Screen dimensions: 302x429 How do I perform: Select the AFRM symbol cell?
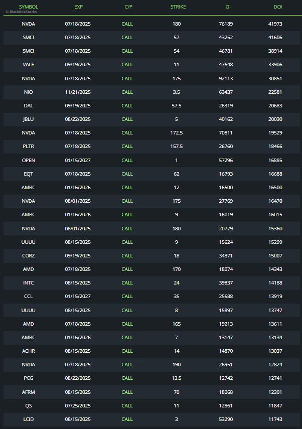(x=29, y=392)
